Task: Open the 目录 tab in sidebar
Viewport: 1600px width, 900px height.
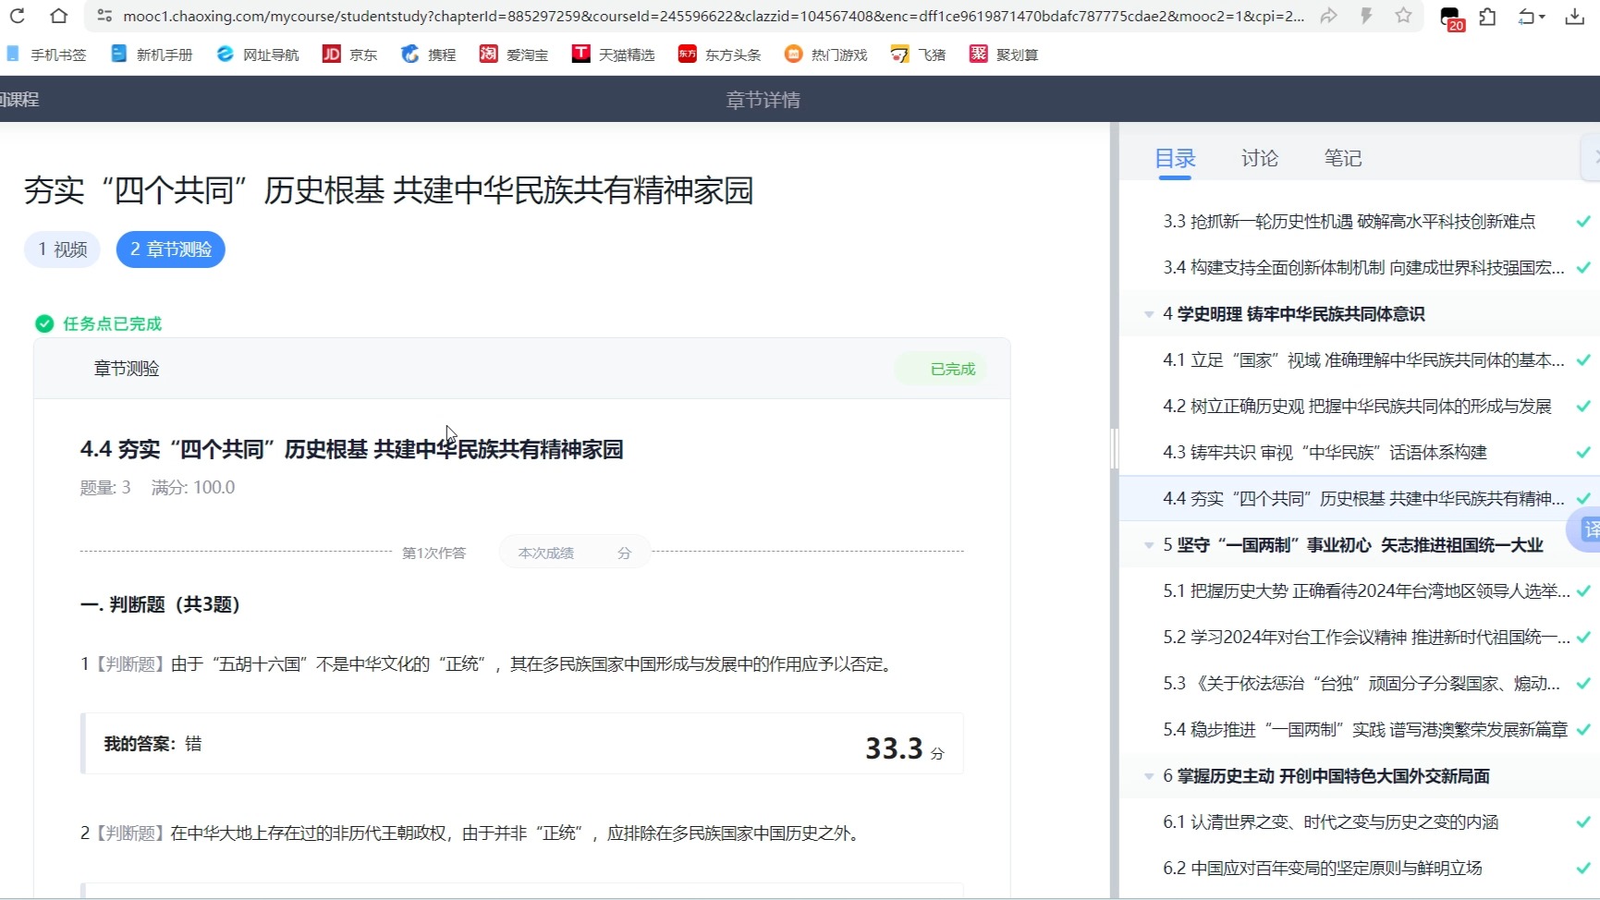Action: [1175, 158]
